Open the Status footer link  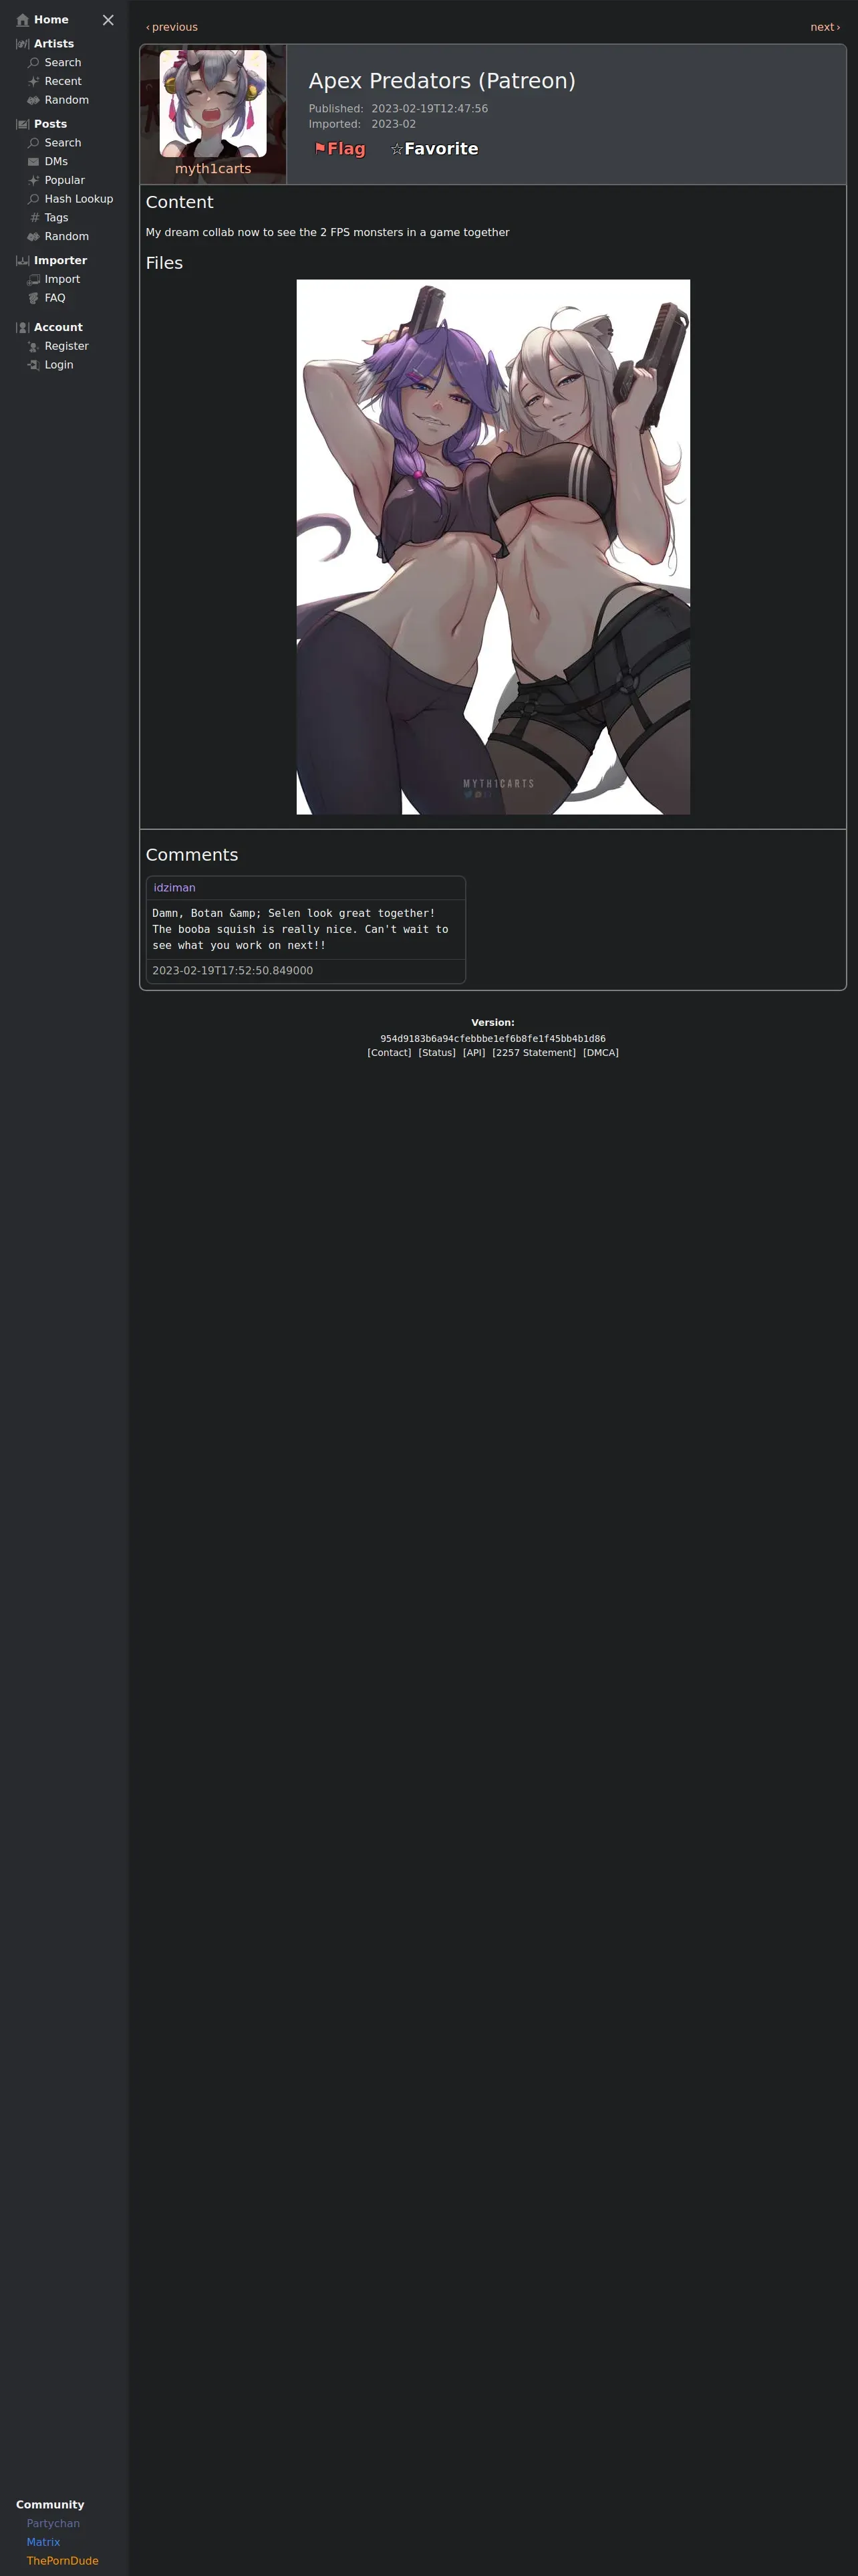pos(436,1053)
